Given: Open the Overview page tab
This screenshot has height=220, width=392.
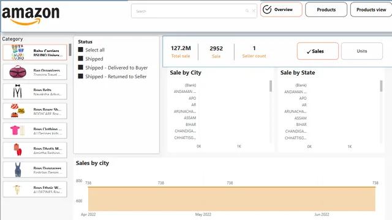Looking at the screenshot, I should (281, 10).
